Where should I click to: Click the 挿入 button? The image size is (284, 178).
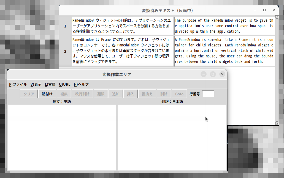[131, 94]
